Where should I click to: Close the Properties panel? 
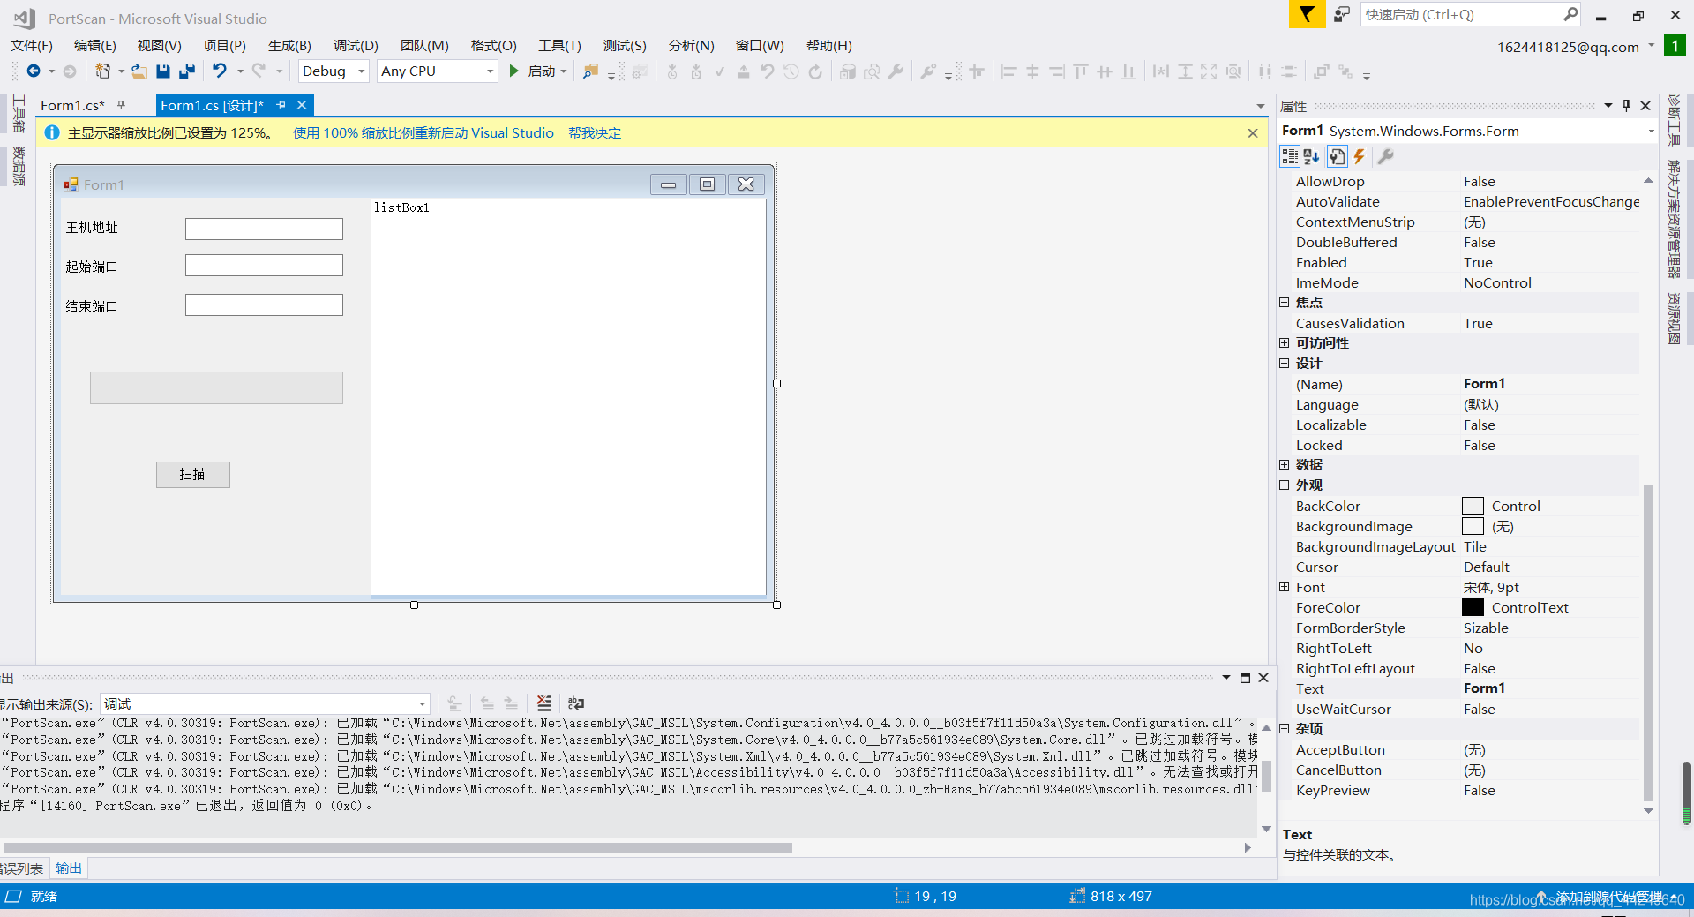tap(1645, 105)
